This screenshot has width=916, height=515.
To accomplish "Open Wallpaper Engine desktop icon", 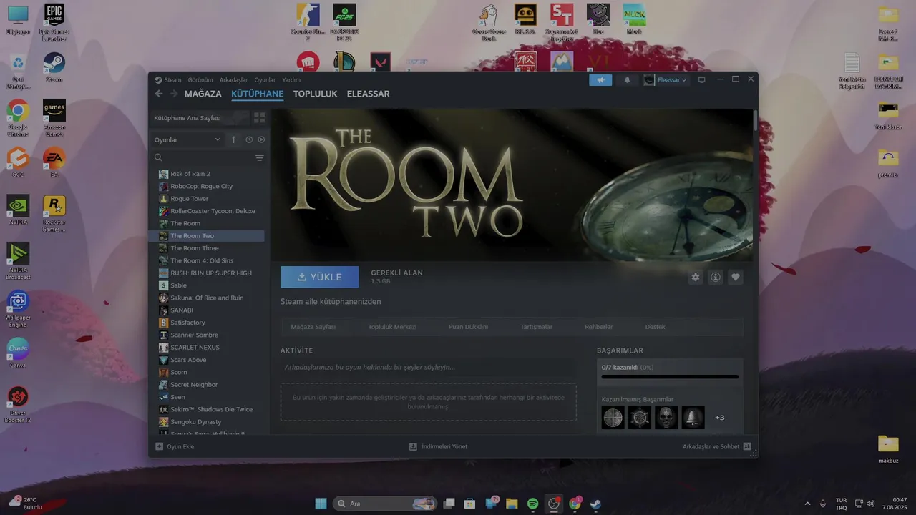I will pyautogui.click(x=18, y=309).
